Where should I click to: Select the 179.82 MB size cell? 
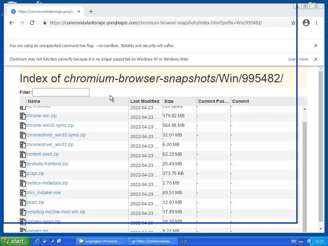(174, 116)
